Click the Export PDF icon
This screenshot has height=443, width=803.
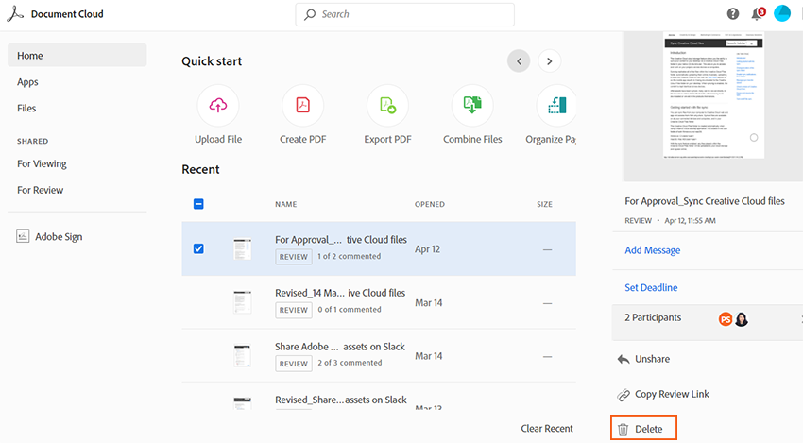pos(387,105)
